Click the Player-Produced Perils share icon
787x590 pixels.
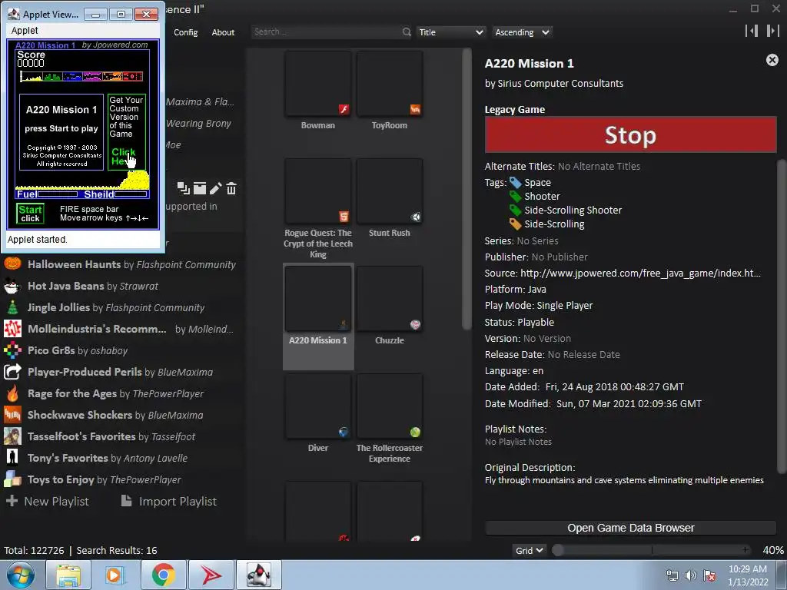pyautogui.click(x=12, y=372)
